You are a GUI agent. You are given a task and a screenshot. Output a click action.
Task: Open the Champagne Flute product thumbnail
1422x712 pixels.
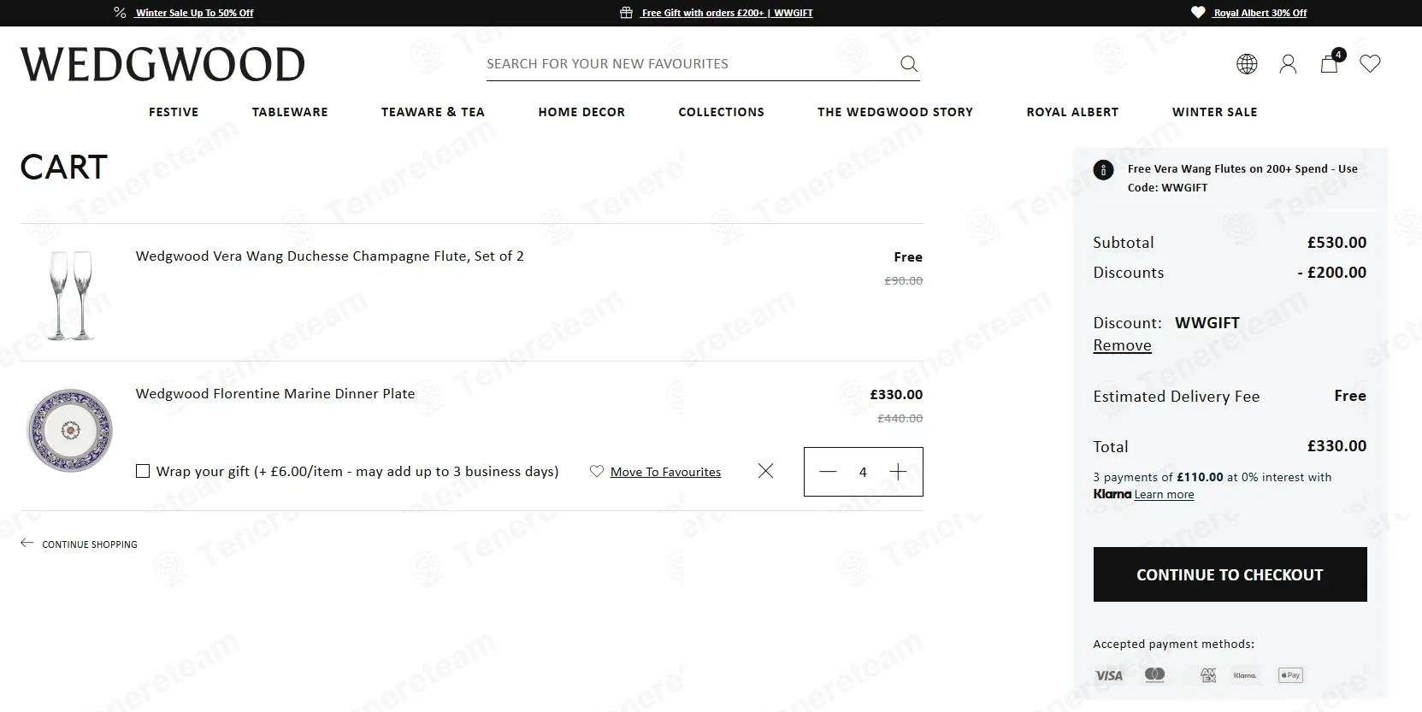(70, 295)
